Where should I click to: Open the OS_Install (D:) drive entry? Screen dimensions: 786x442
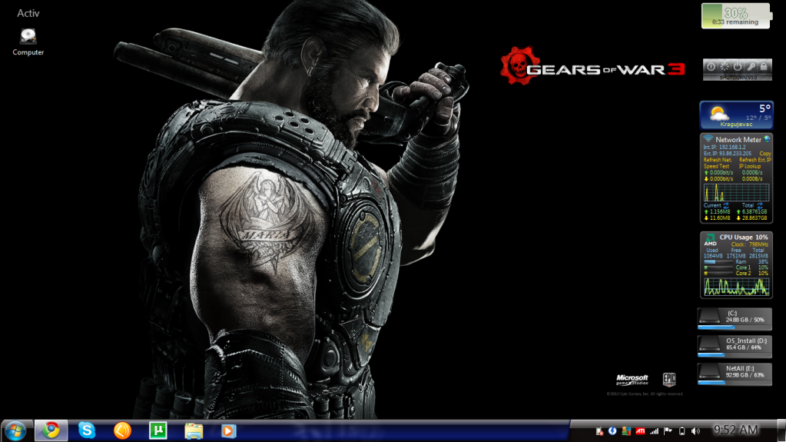click(x=735, y=346)
